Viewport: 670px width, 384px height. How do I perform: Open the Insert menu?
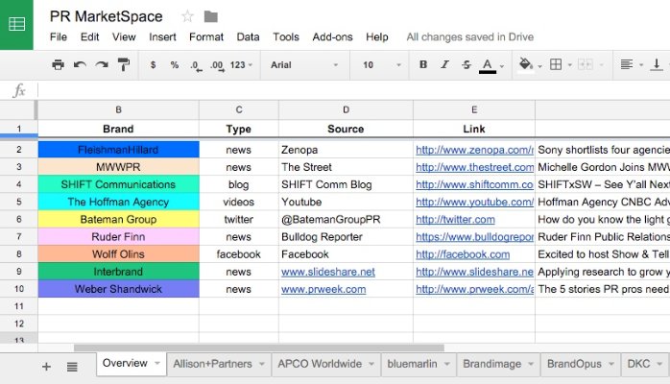point(162,37)
